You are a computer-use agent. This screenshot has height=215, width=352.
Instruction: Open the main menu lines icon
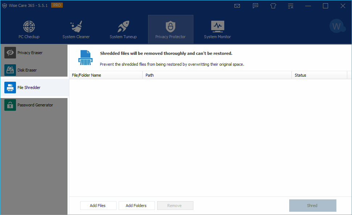pos(291,6)
